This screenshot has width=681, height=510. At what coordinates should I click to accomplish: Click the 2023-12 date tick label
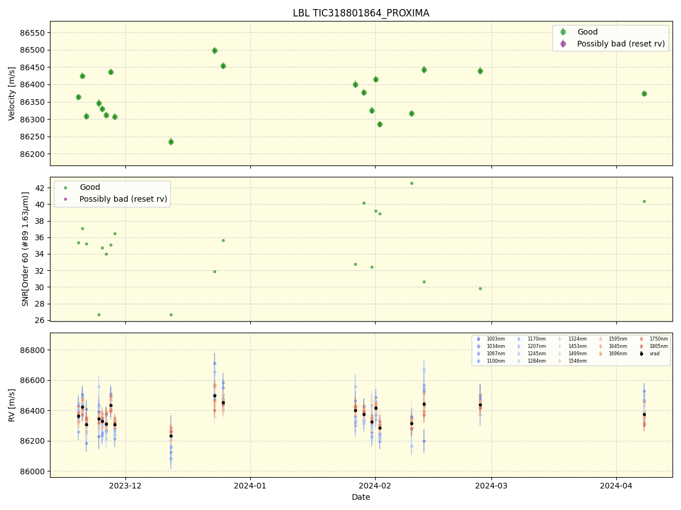tap(125, 486)
